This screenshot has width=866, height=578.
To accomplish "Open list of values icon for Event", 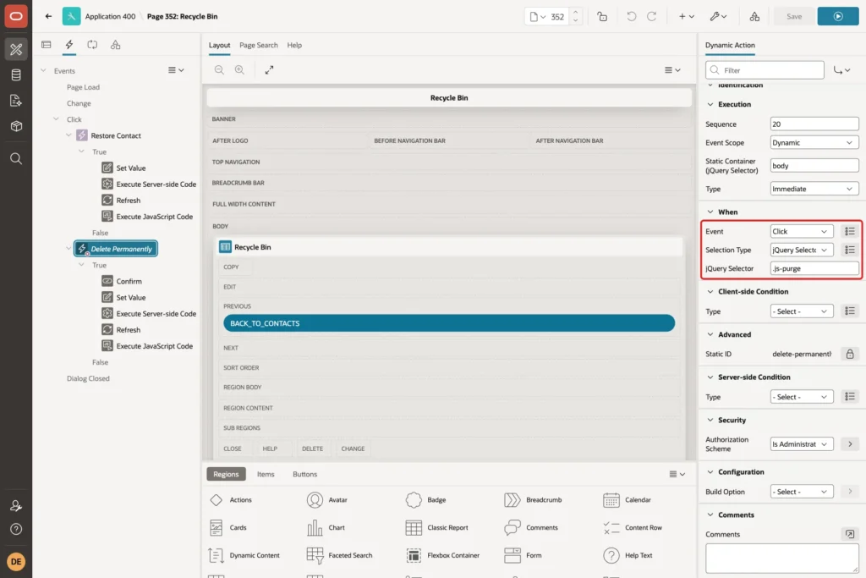I will click(x=850, y=232).
